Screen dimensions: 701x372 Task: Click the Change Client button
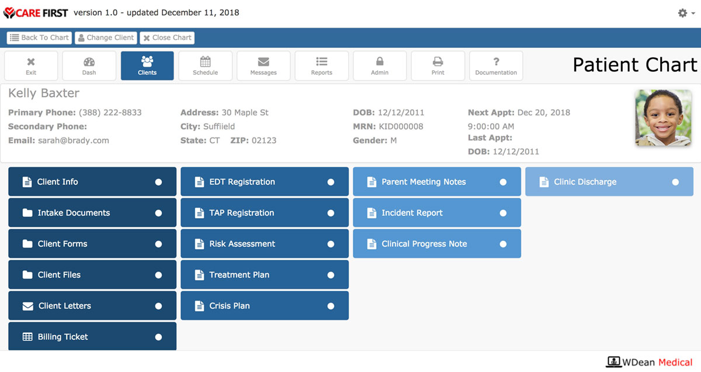point(106,37)
